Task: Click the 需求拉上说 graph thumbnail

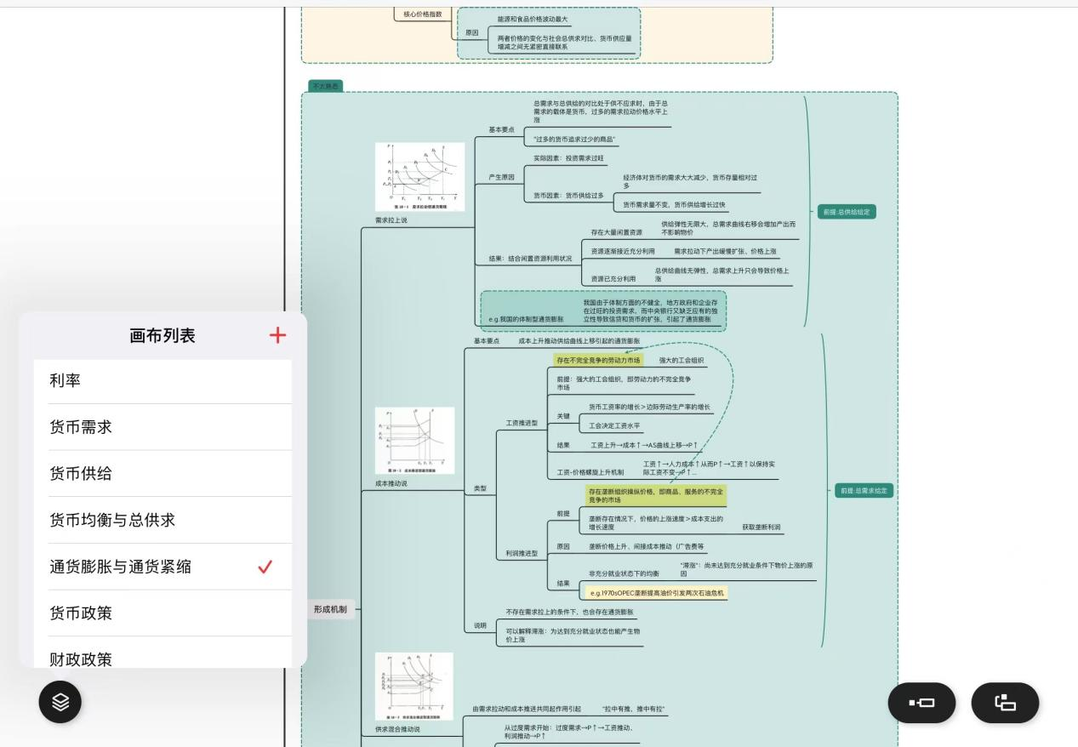Action: pyautogui.click(x=419, y=177)
